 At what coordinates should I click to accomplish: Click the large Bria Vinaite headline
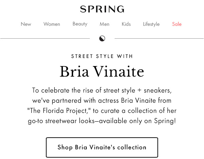coord(102,72)
